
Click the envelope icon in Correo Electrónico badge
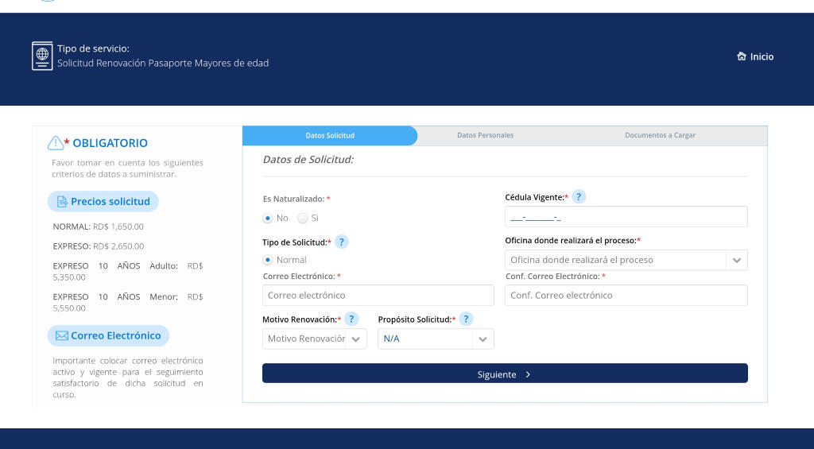62,336
